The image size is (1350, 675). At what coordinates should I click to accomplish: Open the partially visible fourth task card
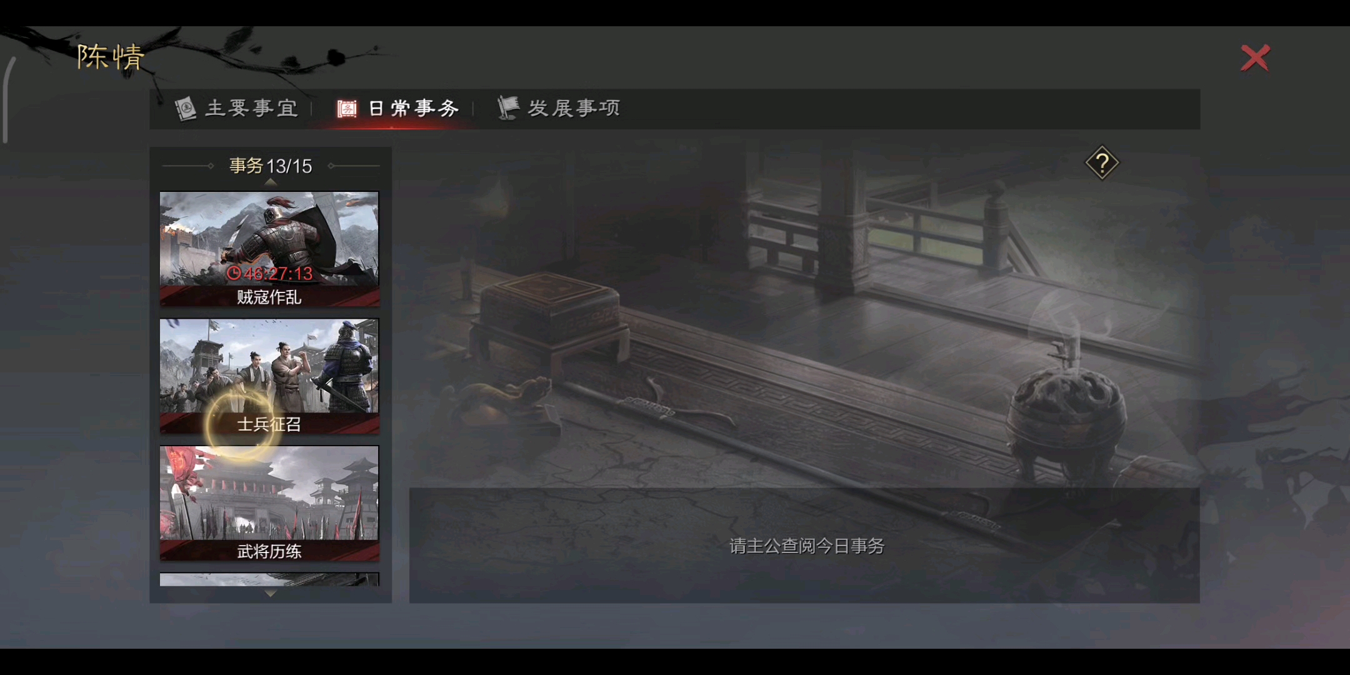pyautogui.click(x=269, y=579)
